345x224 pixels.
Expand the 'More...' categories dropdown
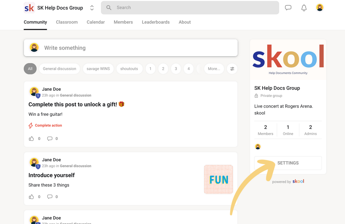tap(214, 69)
